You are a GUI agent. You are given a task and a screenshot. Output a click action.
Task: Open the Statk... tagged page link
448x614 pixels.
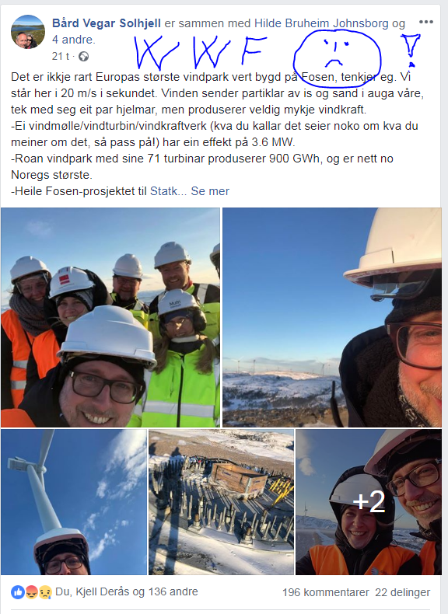point(169,191)
